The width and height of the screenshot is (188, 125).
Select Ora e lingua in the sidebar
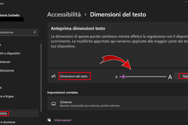click(7, 96)
